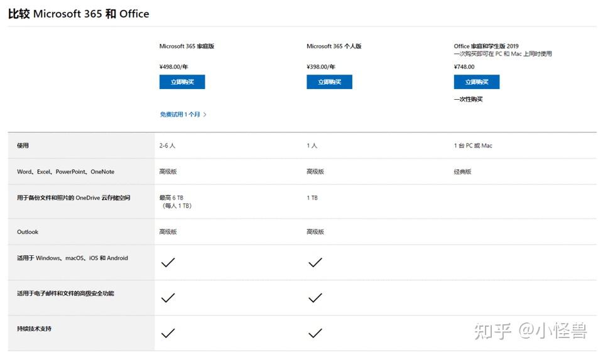Click the buy button under Microsoft 365 个人版

pyautogui.click(x=329, y=82)
